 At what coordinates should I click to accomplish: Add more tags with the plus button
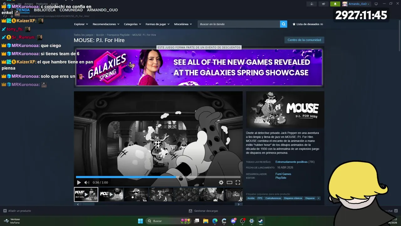click(x=319, y=198)
